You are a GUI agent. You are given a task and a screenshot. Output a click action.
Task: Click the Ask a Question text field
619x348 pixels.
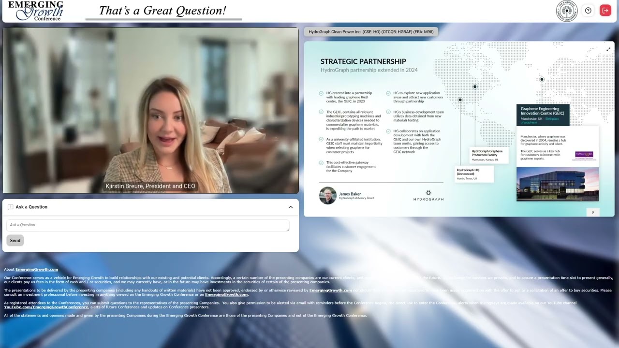[x=148, y=225]
